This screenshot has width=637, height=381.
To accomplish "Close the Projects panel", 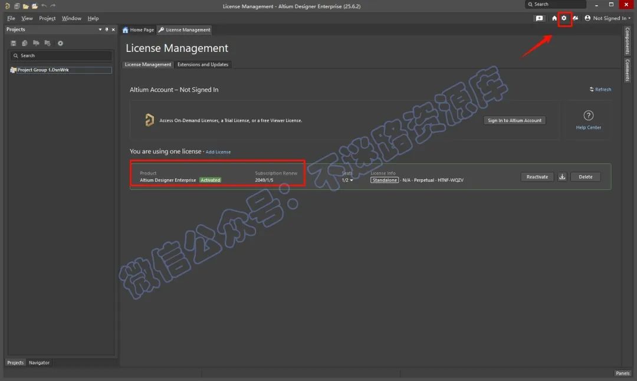I will click(x=113, y=29).
